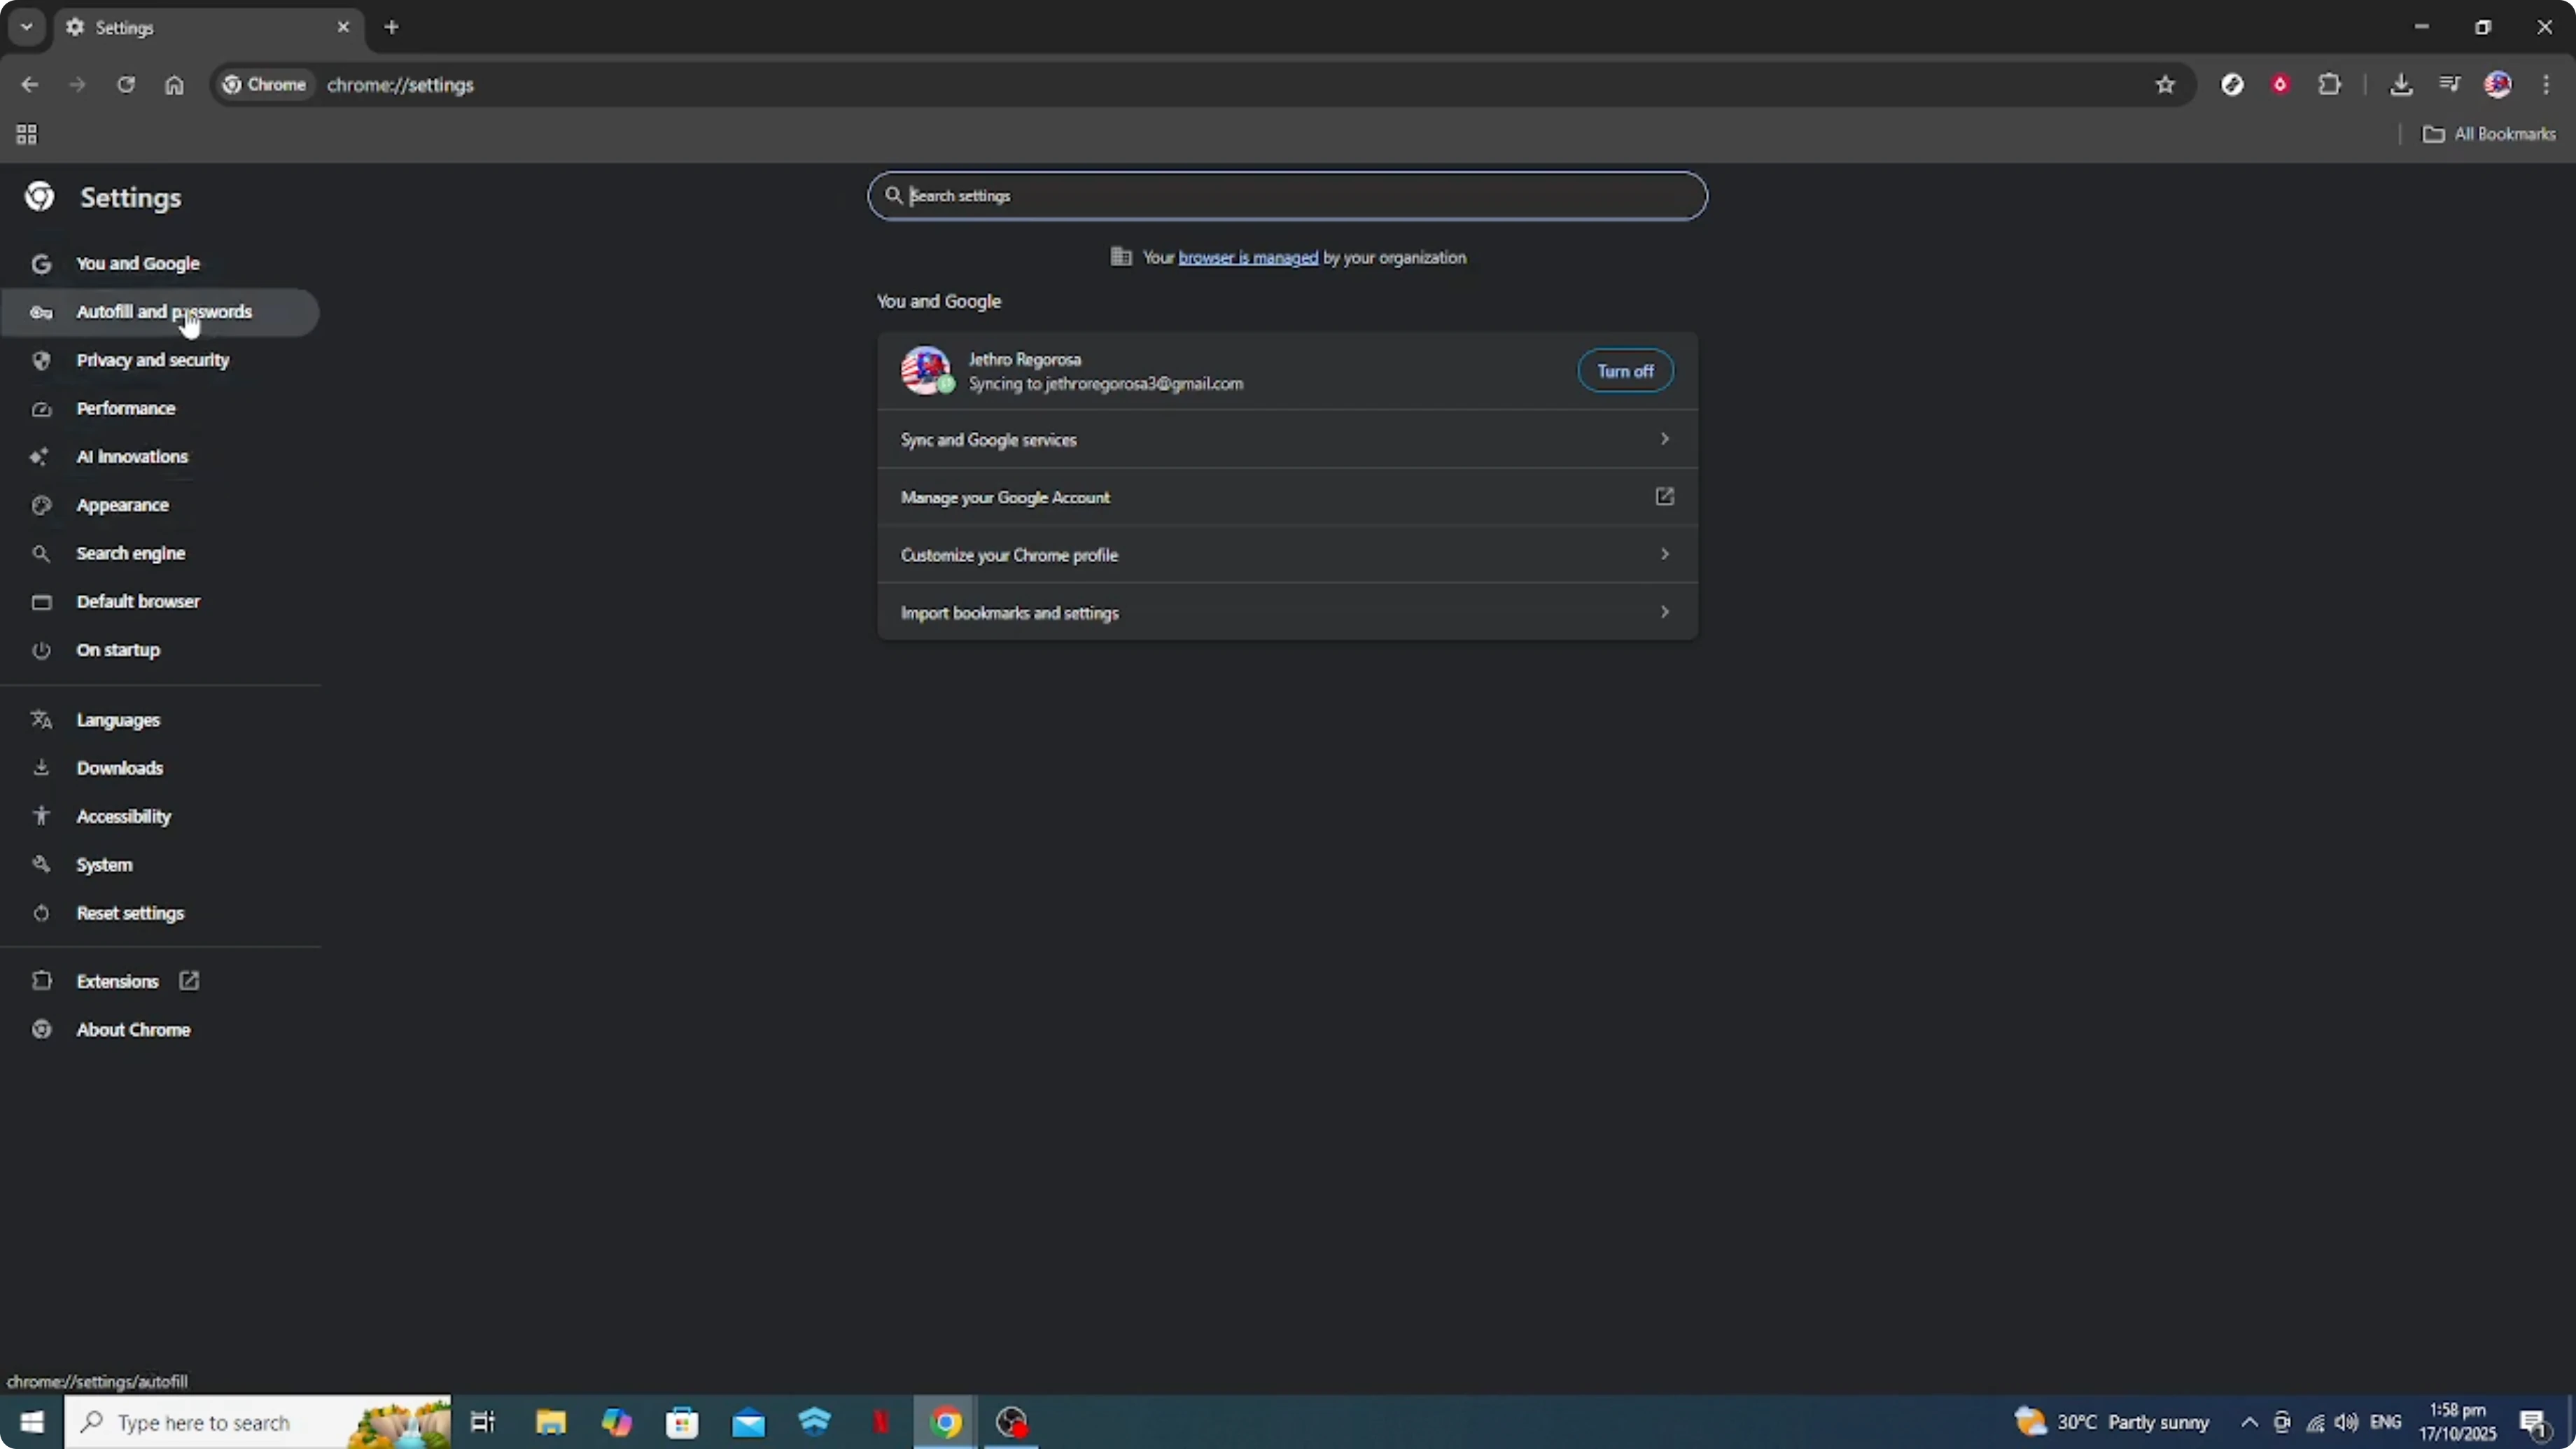Open tab search dropdown arrow
Screen dimensions: 2576x1449
27,27
